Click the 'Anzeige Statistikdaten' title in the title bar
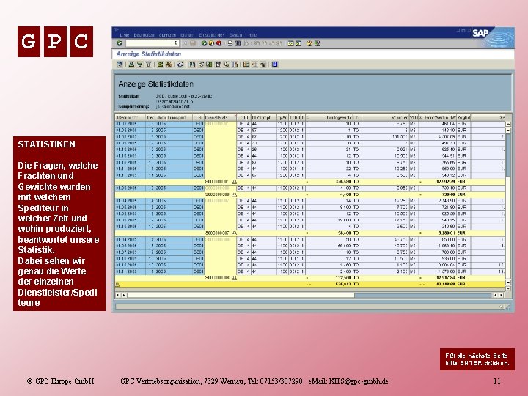Viewport: 528px width, 396px height. coord(148,54)
